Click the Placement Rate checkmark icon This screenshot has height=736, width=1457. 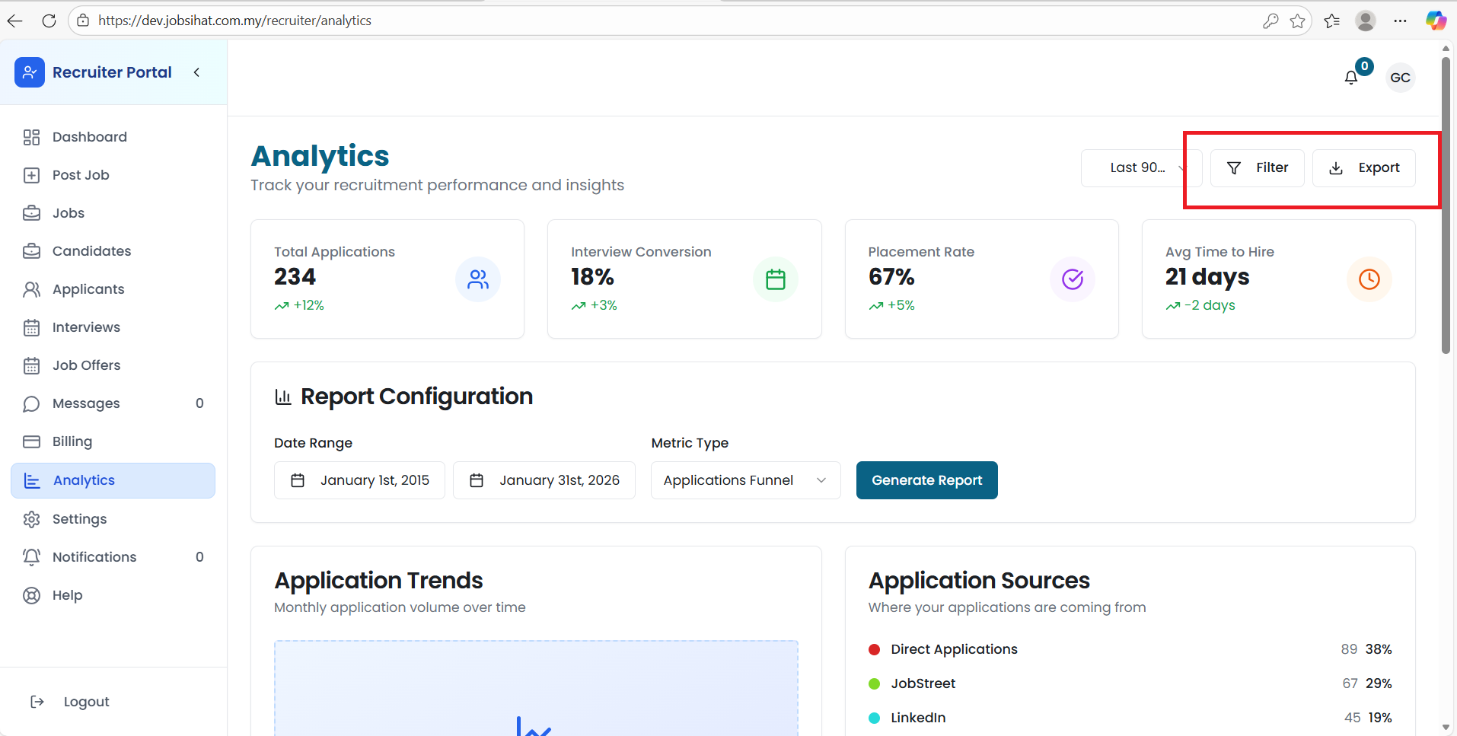point(1073,279)
